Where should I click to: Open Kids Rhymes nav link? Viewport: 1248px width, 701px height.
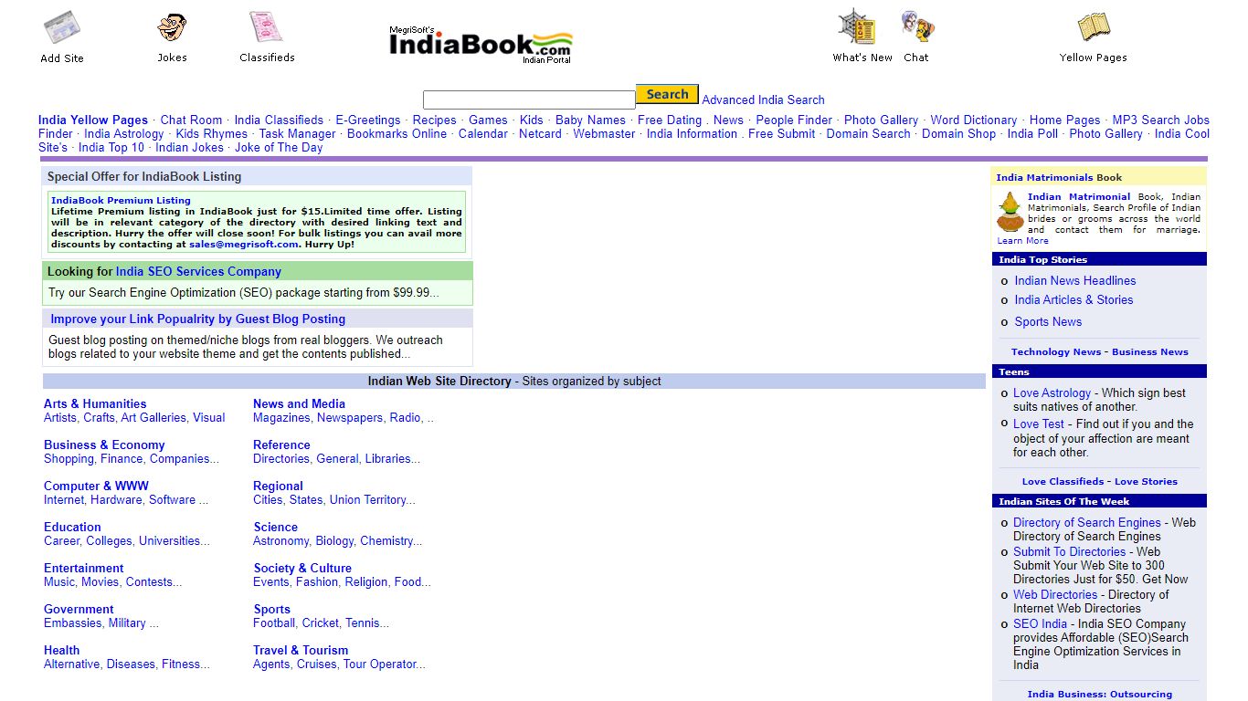(211, 133)
